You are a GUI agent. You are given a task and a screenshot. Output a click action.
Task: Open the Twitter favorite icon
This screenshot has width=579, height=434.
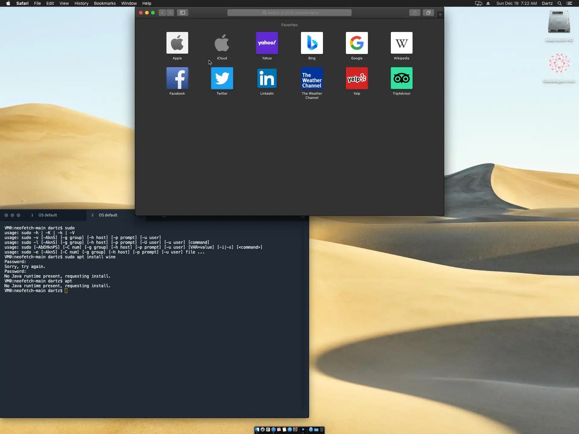222,78
